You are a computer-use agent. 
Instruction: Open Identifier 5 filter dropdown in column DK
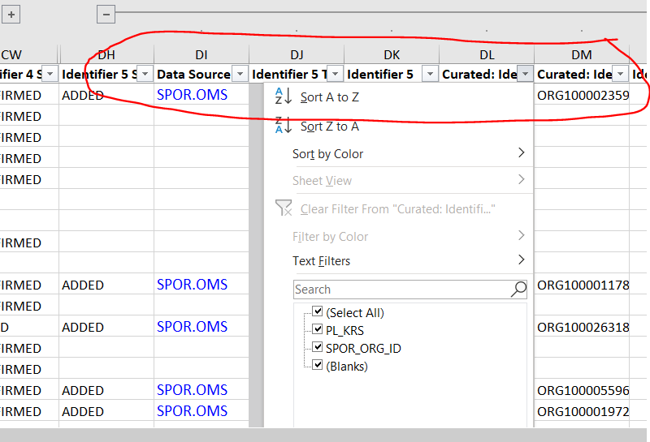coord(430,74)
